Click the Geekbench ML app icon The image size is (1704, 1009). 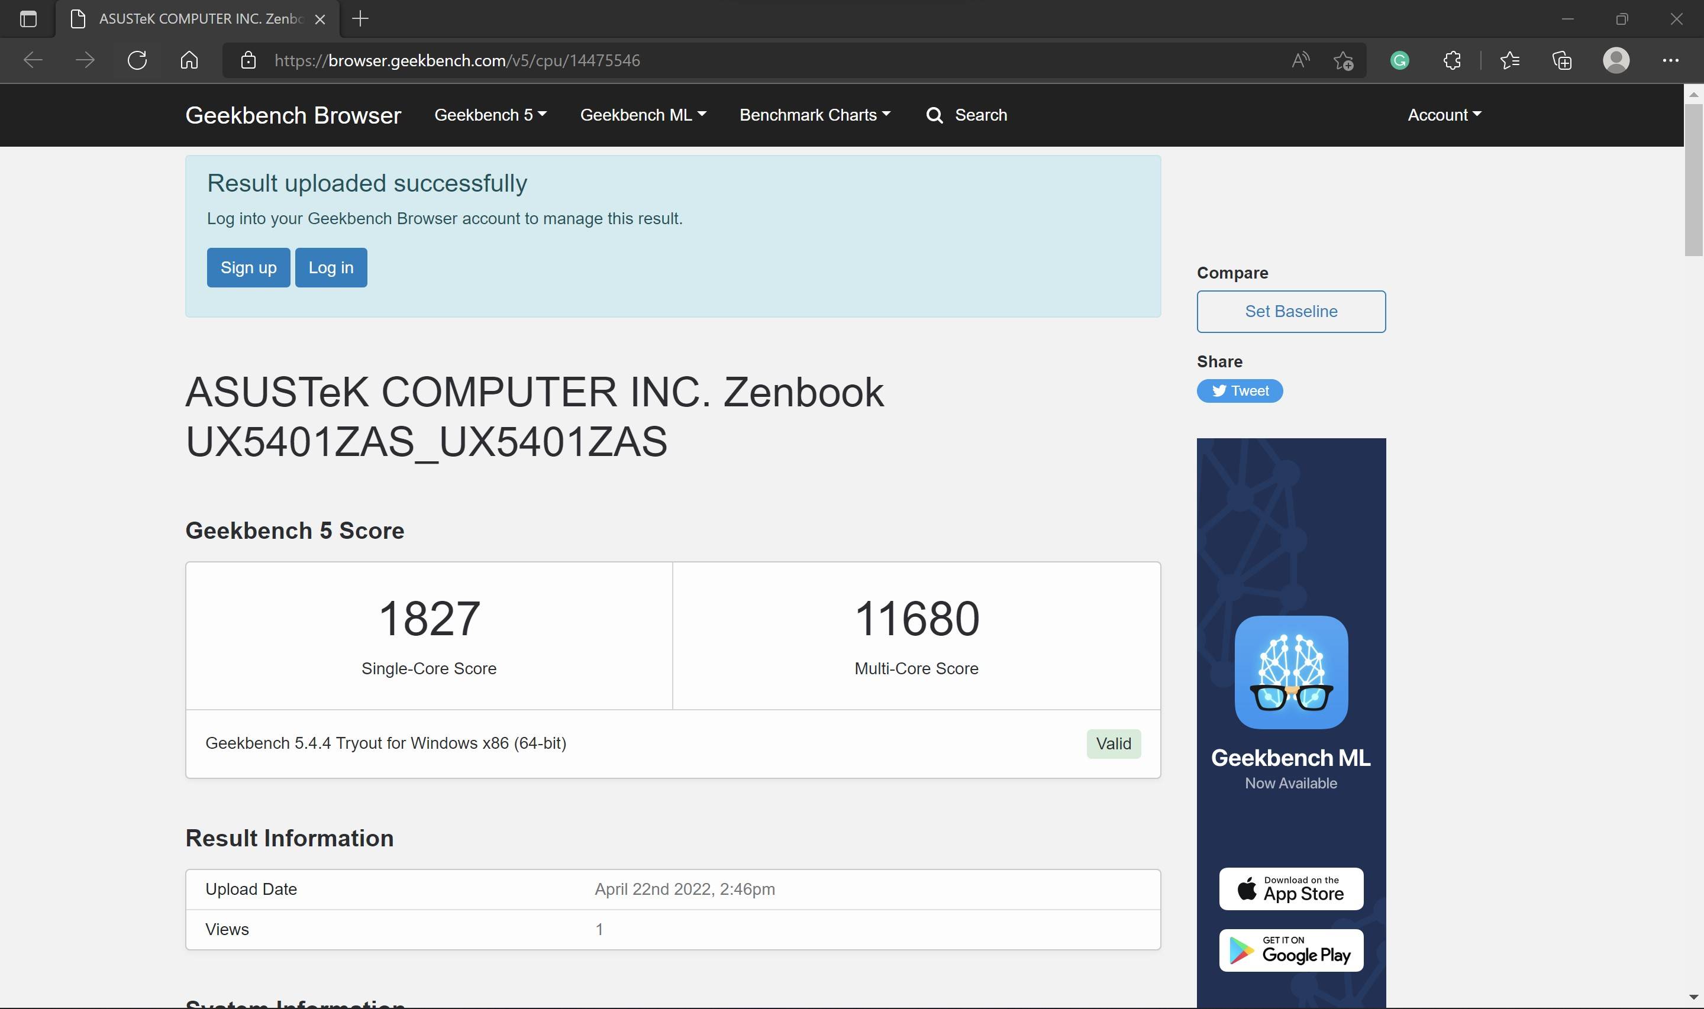(x=1290, y=672)
